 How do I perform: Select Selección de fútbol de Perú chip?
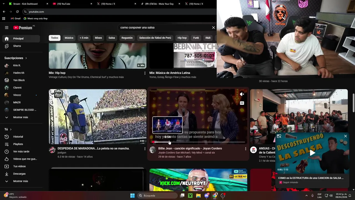(x=155, y=38)
